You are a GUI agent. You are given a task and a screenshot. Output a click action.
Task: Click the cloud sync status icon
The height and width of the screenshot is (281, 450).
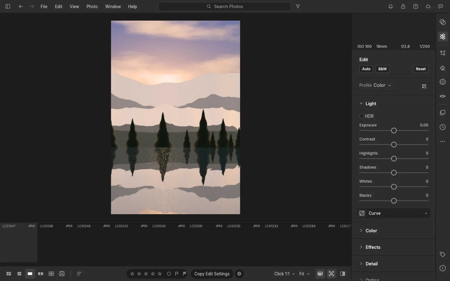coord(428,7)
